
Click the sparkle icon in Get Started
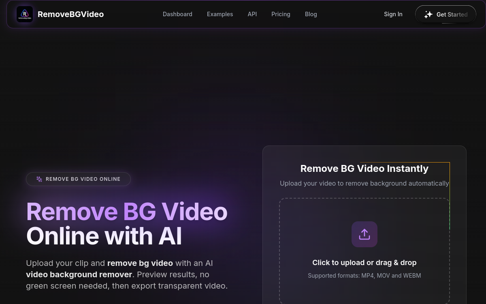pos(428,15)
